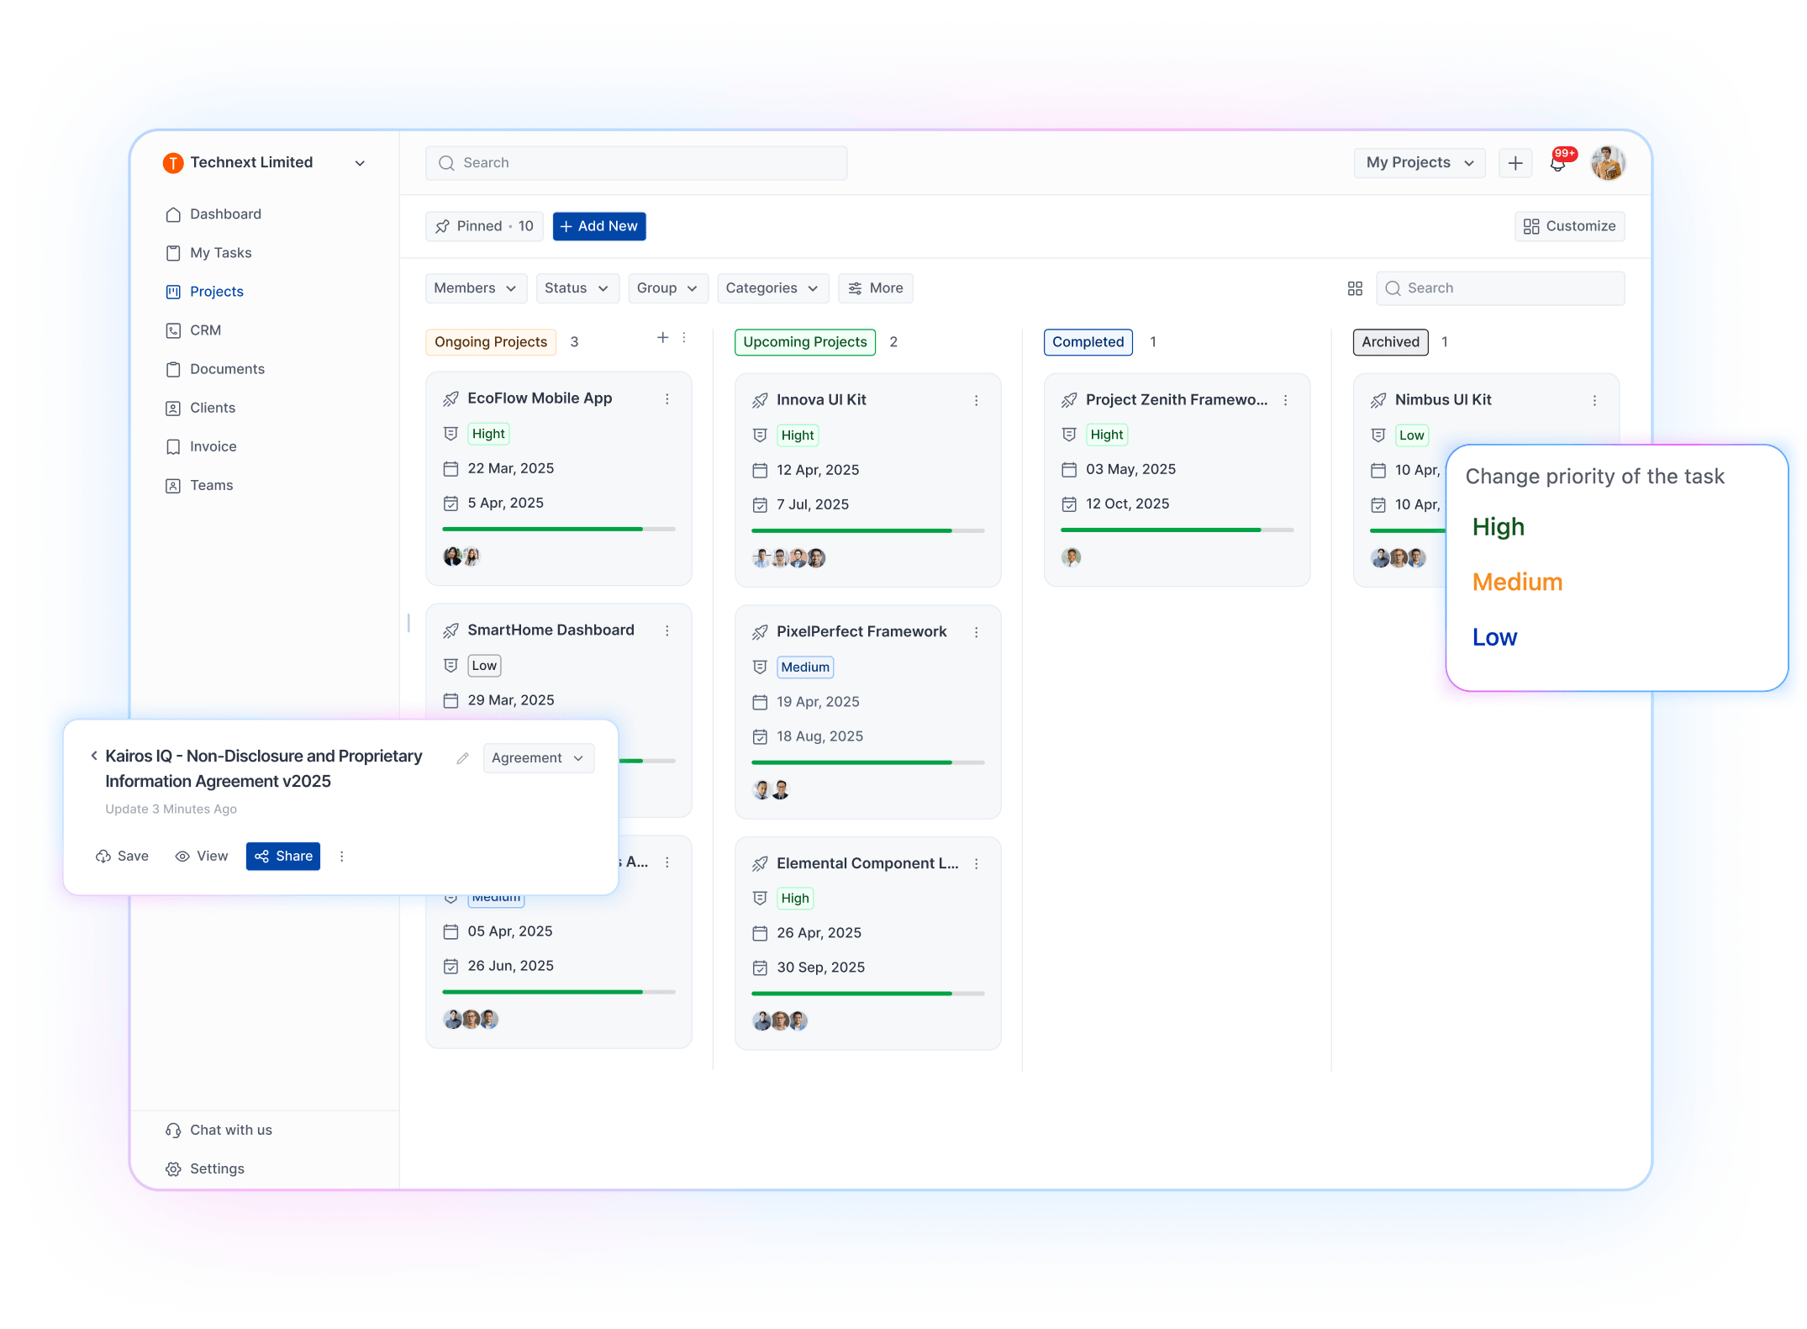The height and width of the screenshot is (1329, 1807).
Task: Open CRM in the sidebar
Action: [x=205, y=330]
